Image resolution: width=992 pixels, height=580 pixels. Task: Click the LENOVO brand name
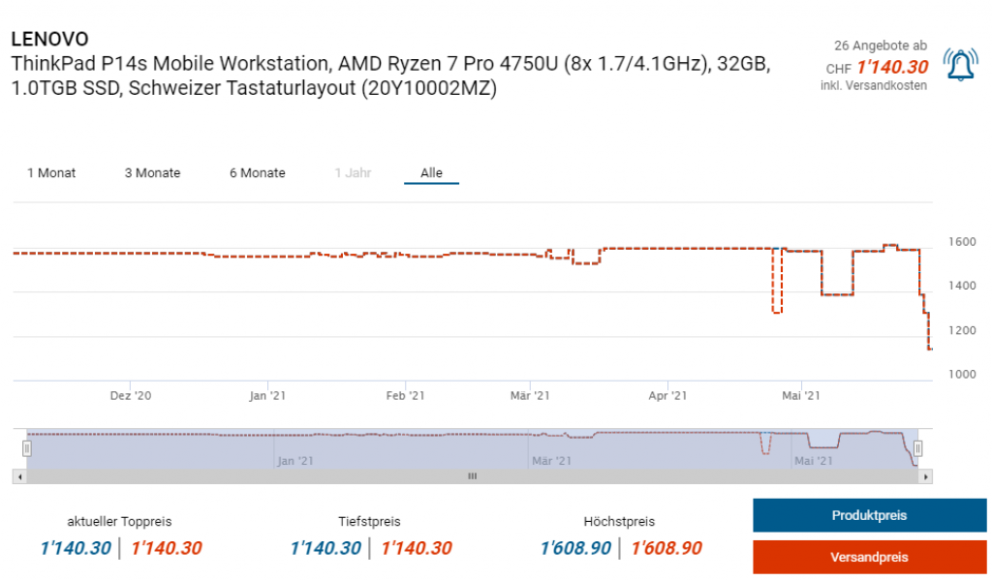pyautogui.click(x=49, y=39)
